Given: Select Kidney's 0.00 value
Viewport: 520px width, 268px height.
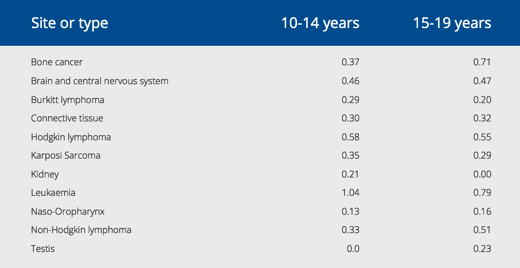Looking at the screenshot, I should 482,174.
